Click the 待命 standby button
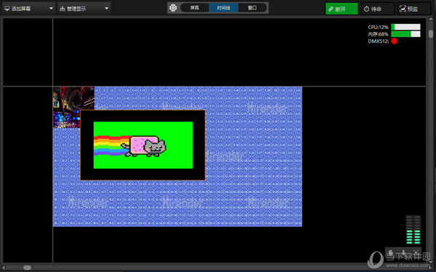Screen dimensions: 436x272 378,9
